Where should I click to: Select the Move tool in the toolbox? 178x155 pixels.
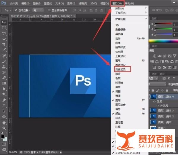(4, 22)
